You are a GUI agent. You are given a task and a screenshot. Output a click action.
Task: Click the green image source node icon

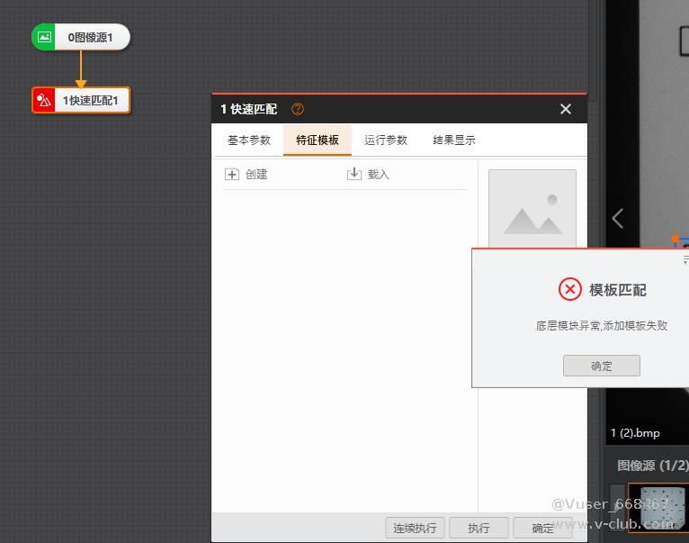(x=44, y=37)
